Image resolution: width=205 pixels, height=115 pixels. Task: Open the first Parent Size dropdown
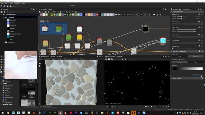click(x=137, y=15)
